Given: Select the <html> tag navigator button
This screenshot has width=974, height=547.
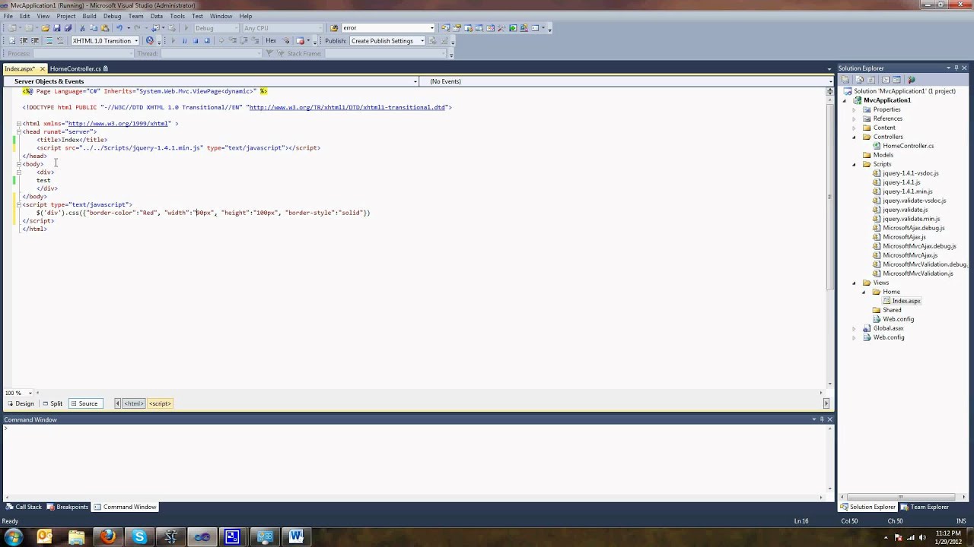Looking at the screenshot, I should pos(133,403).
